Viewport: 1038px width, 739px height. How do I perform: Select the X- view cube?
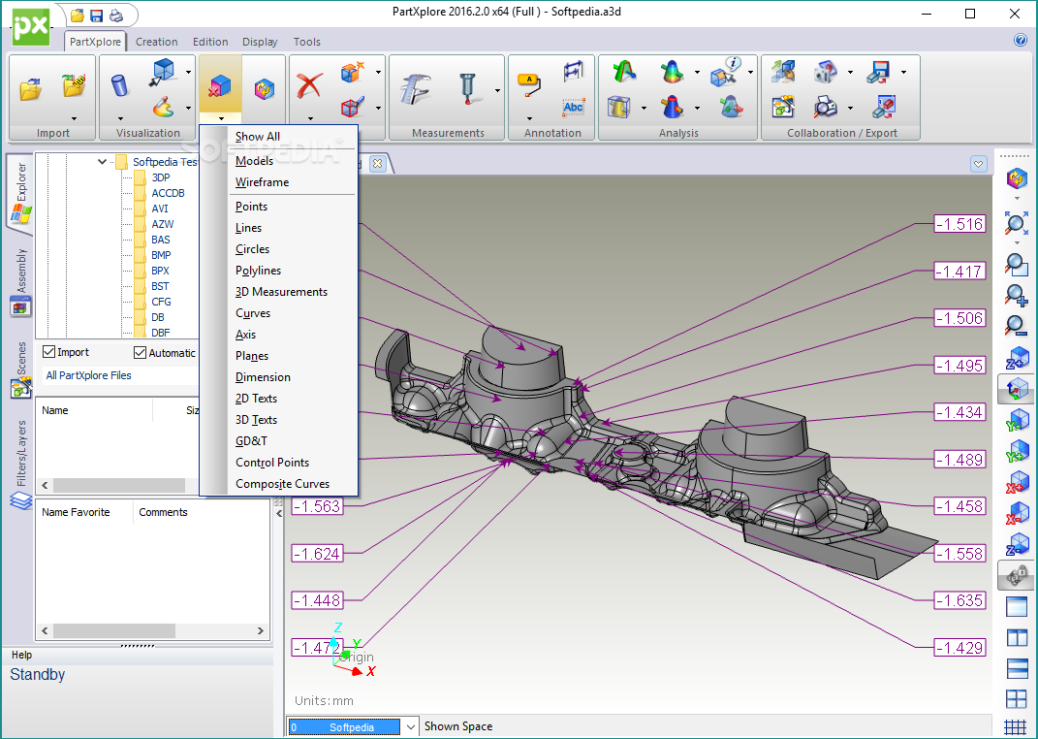(1017, 513)
